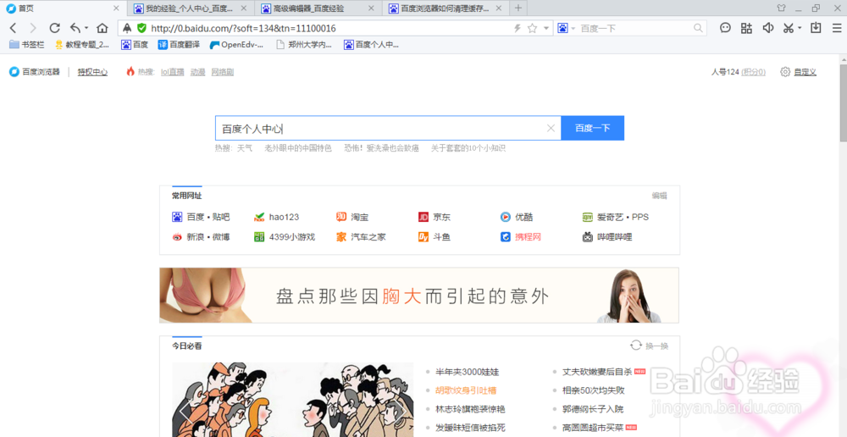Image resolution: width=847 pixels, height=437 pixels.
Task: Open hao123 site shortcut
Action: (276, 217)
